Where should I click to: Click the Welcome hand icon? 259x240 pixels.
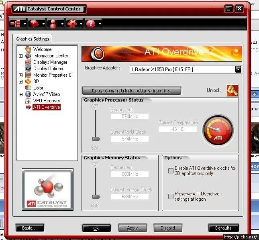click(28, 49)
